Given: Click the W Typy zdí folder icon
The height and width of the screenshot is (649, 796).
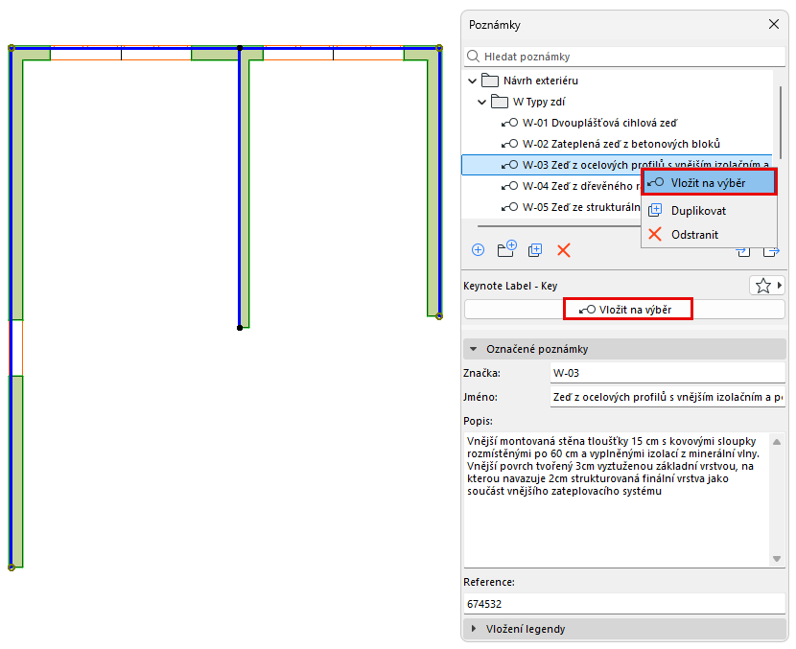Looking at the screenshot, I should (x=500, y=102).
